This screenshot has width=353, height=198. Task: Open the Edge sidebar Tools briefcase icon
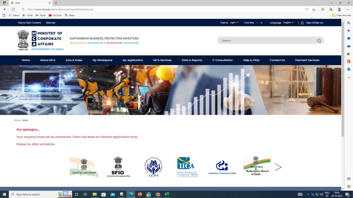click(349, 46)
